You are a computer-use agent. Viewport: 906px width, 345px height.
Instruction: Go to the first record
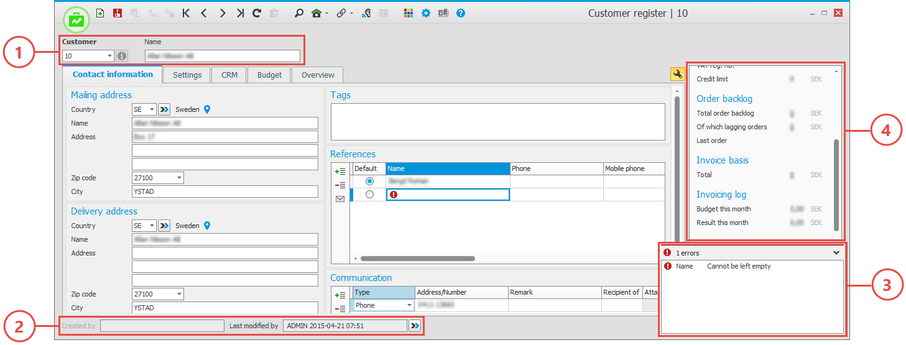[x=186, y=13]
